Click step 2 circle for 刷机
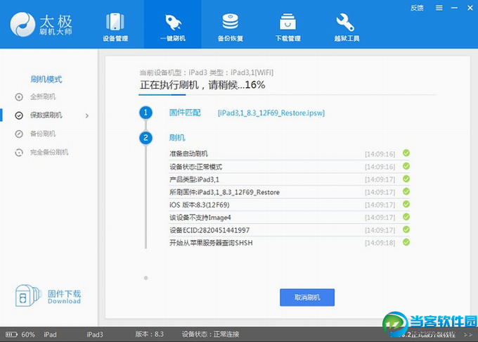 point(146,138)
